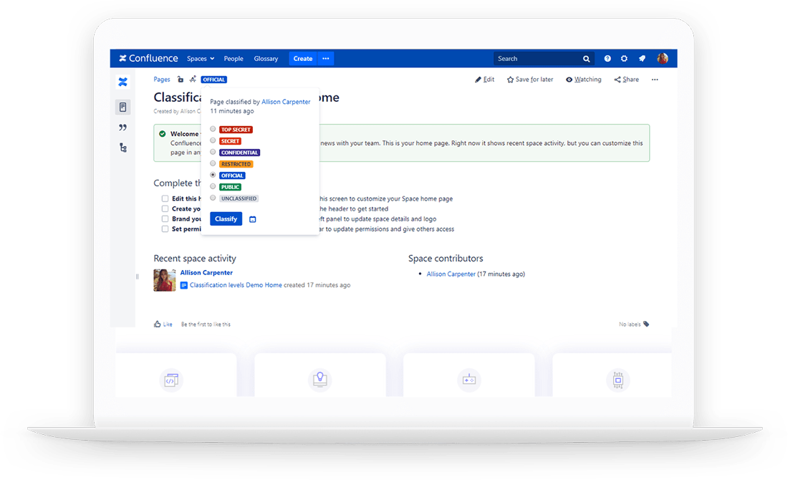This screenshot has height=480, width=788.
Task: Click the Share button
Action: (627, 80)
